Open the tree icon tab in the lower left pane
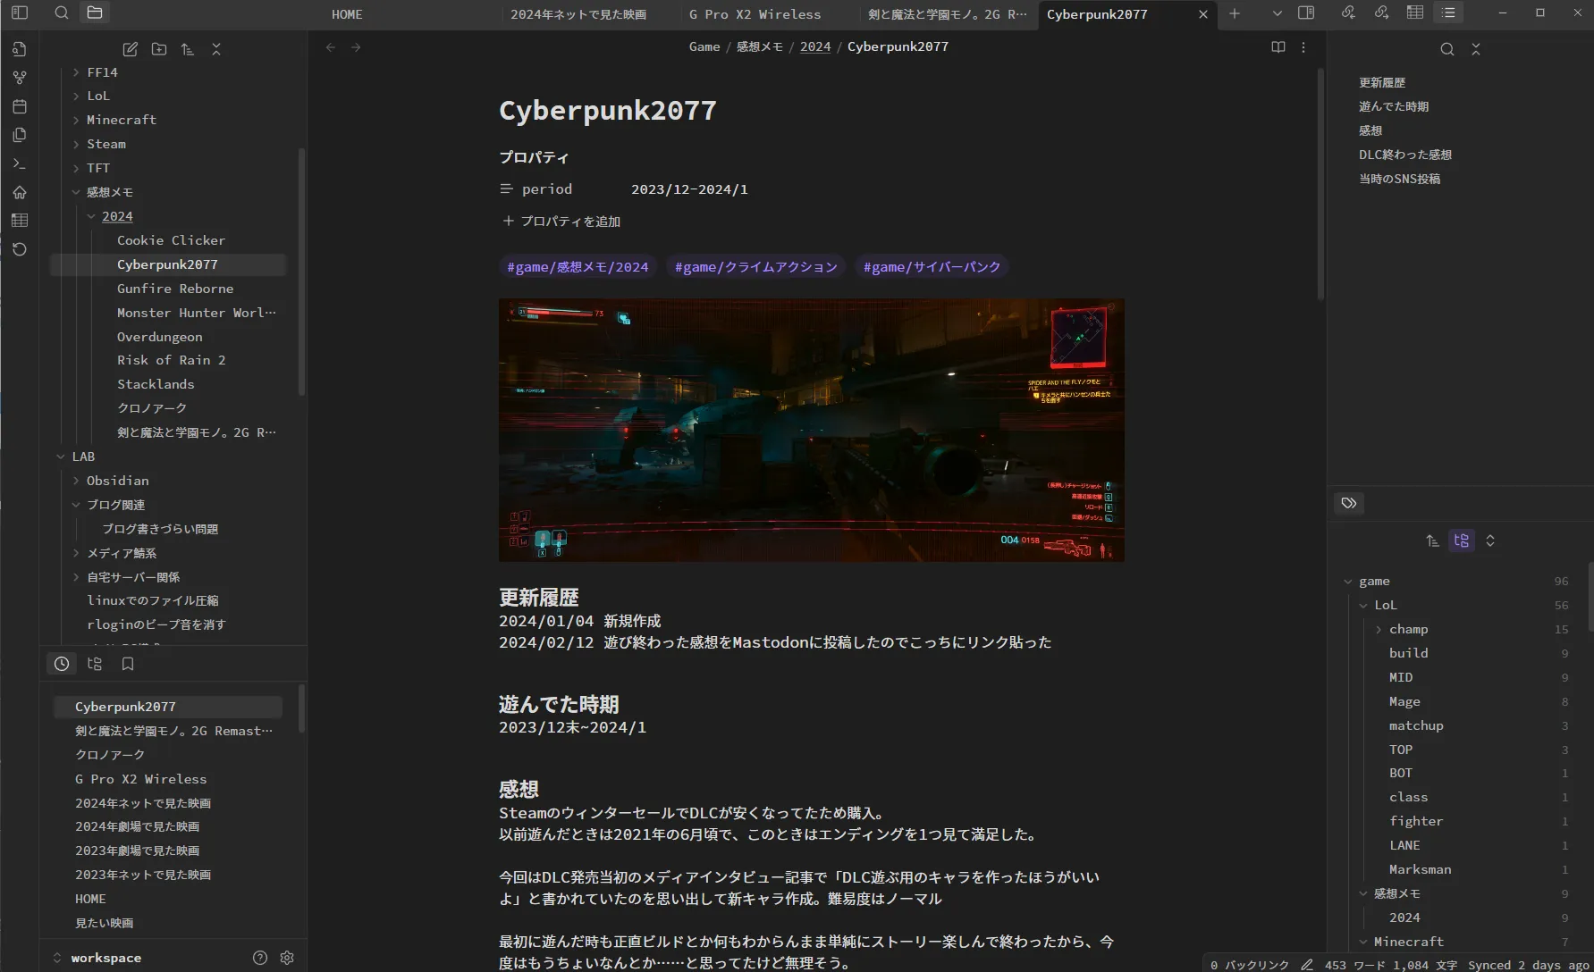Image resolution: width=1594 pixels, height=972 pixels. pyautogui.click(x=95, y=664)
